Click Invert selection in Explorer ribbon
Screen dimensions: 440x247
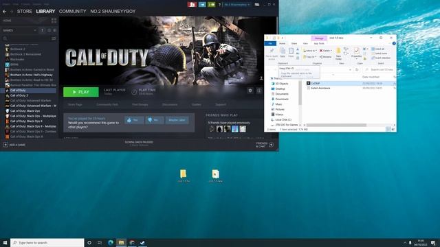381,58
